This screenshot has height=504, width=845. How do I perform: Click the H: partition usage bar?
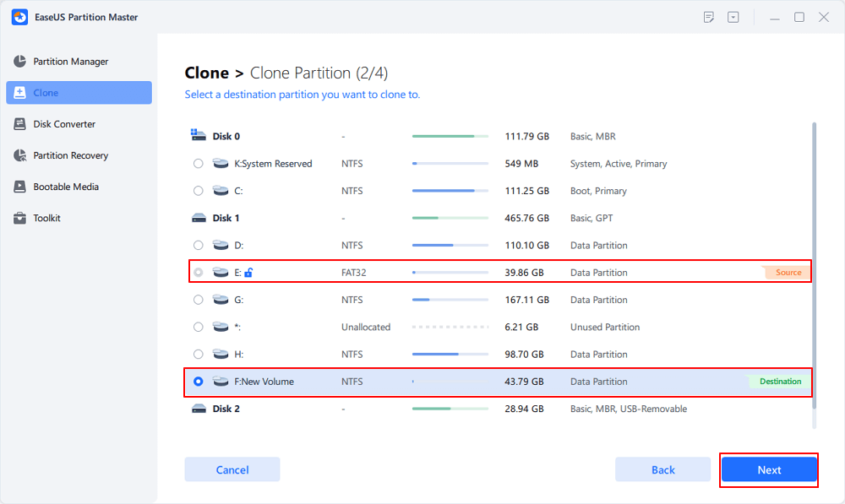(450, 355)
